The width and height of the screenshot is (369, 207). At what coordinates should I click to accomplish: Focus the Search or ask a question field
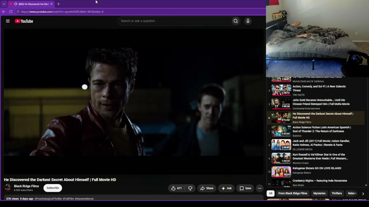175,21
